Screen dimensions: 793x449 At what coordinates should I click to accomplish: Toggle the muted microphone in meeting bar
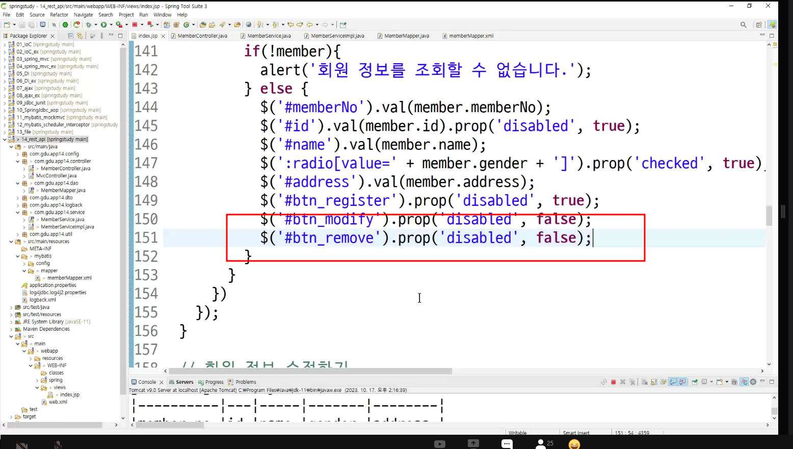(x=58, y=445)
